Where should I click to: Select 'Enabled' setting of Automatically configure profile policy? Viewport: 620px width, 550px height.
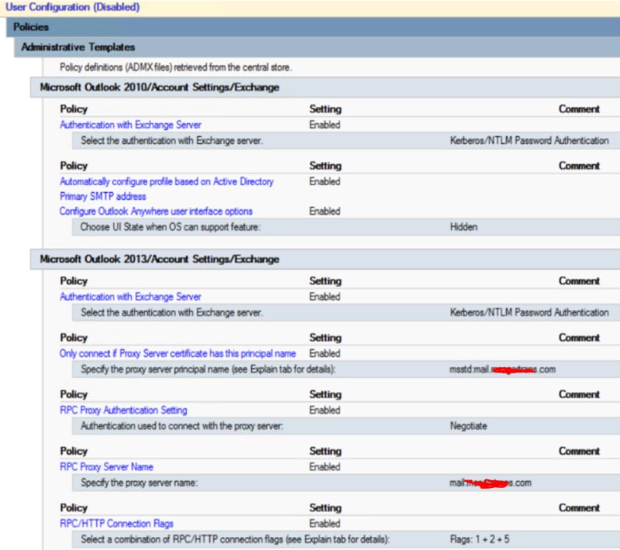(x=325, y=182)
